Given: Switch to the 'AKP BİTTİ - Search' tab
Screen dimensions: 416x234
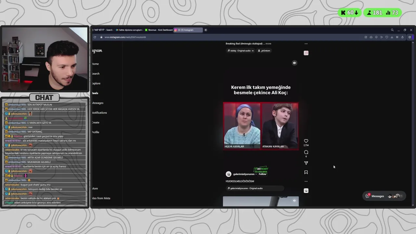Looking at the screenshot, I should pos(102,30).
